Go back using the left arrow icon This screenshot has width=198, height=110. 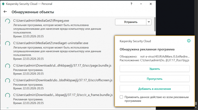coord(5,12)
